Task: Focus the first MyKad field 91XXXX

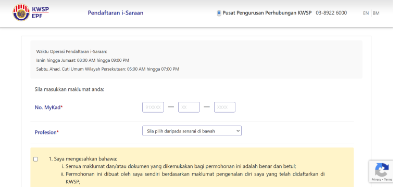Action: tap(153, 107)
